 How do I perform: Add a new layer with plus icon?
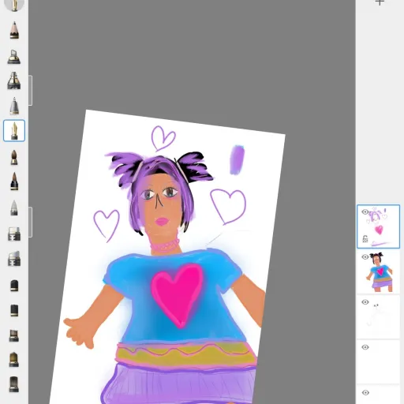pyautogui.click(x=380, y=2)
